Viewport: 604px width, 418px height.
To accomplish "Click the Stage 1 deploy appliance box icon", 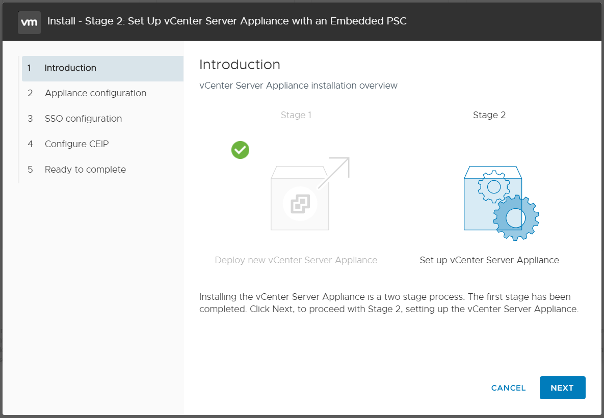I will click(x=310, y=193).
